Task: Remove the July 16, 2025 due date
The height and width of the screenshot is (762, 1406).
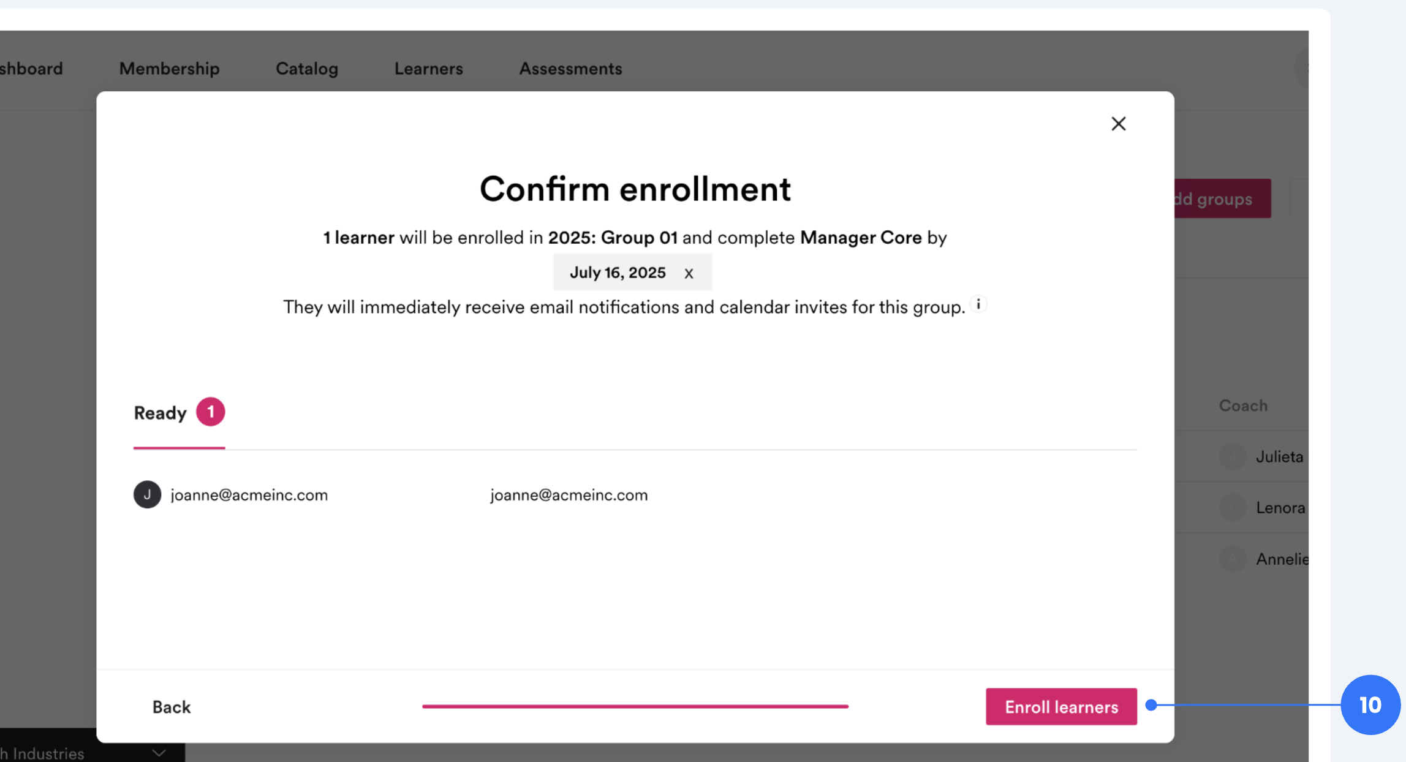Action: coord(689,273)
